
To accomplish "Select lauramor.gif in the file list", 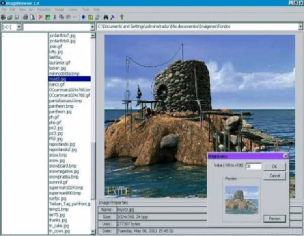I will point(60,63).
